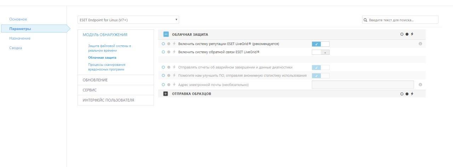Screen dimensions: 453x167
Task: Click circle icon on Адрес электронной почты row
Action: coord(163,85)
